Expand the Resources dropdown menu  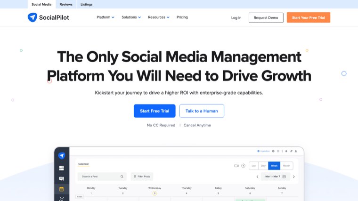point(159,17)
